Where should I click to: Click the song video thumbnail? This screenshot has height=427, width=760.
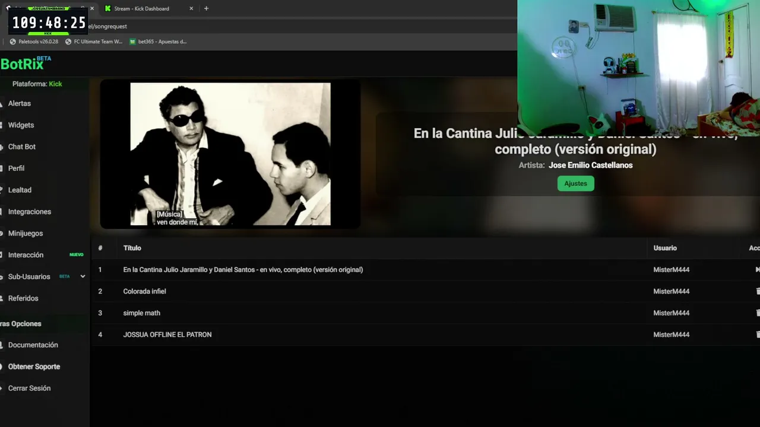[230, 154]
